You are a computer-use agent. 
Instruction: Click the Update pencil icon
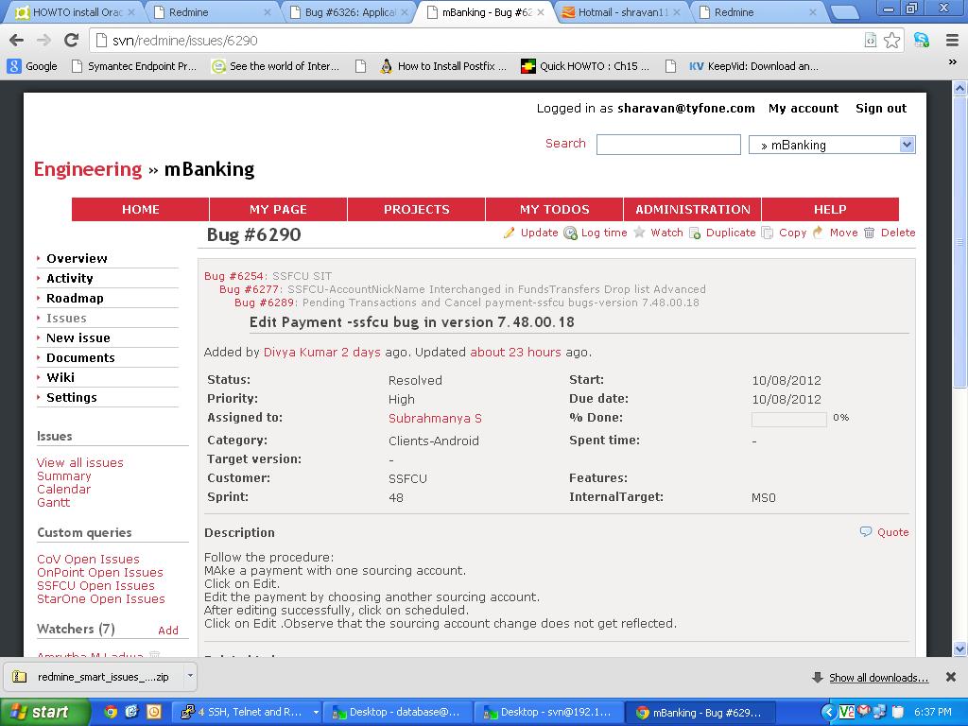click(x=510, y=233)
